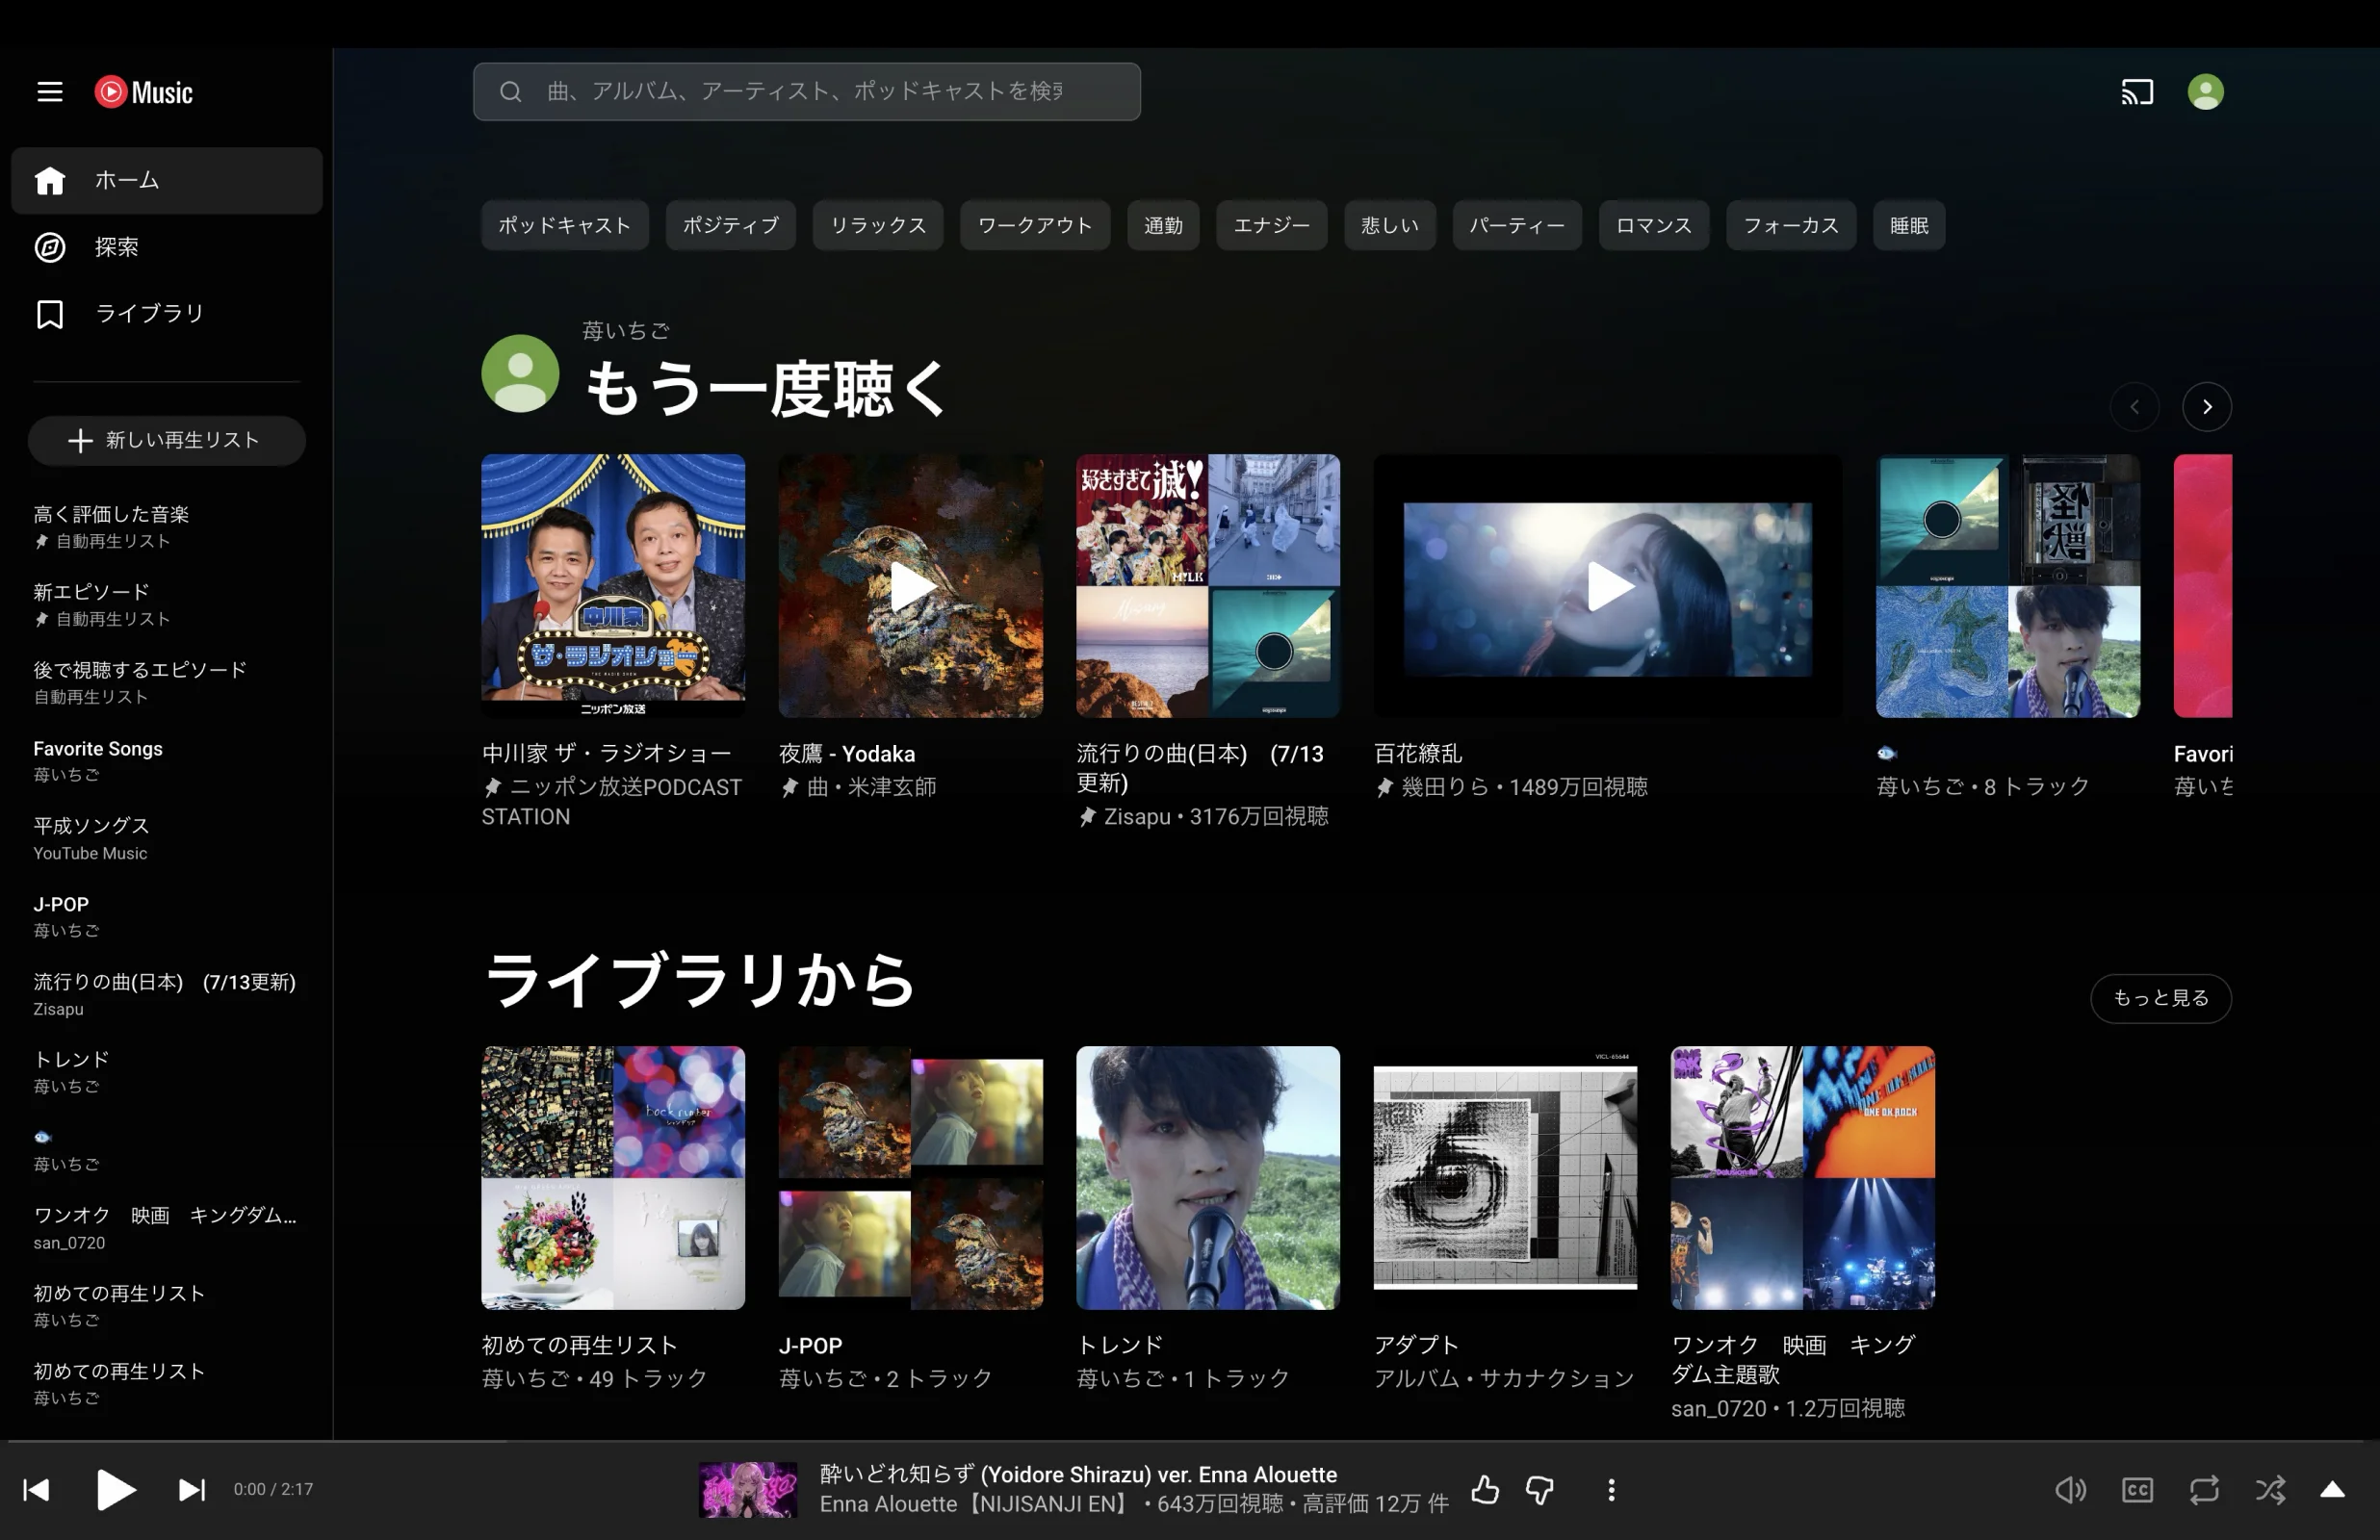The height and width of the screenshot is (1540, 2380).
Task: Select the エナジー chip
Action: click(1271, 225)
